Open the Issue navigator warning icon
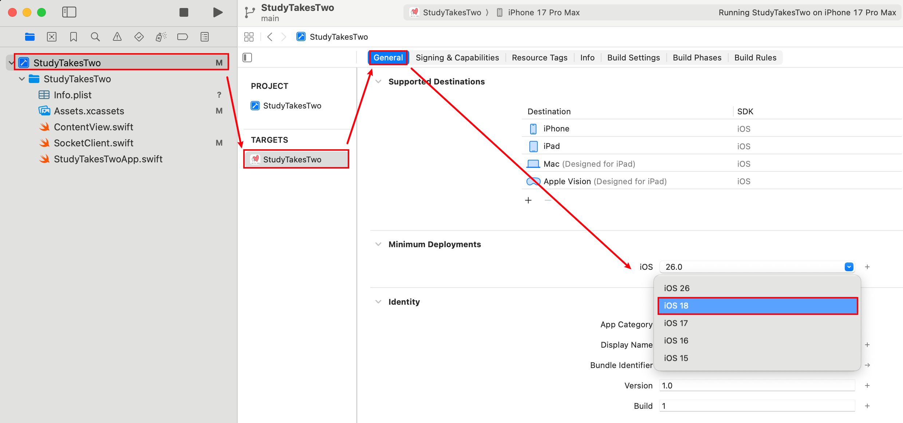Viewport: 903px width, 423px height. [x=117, y=37]
